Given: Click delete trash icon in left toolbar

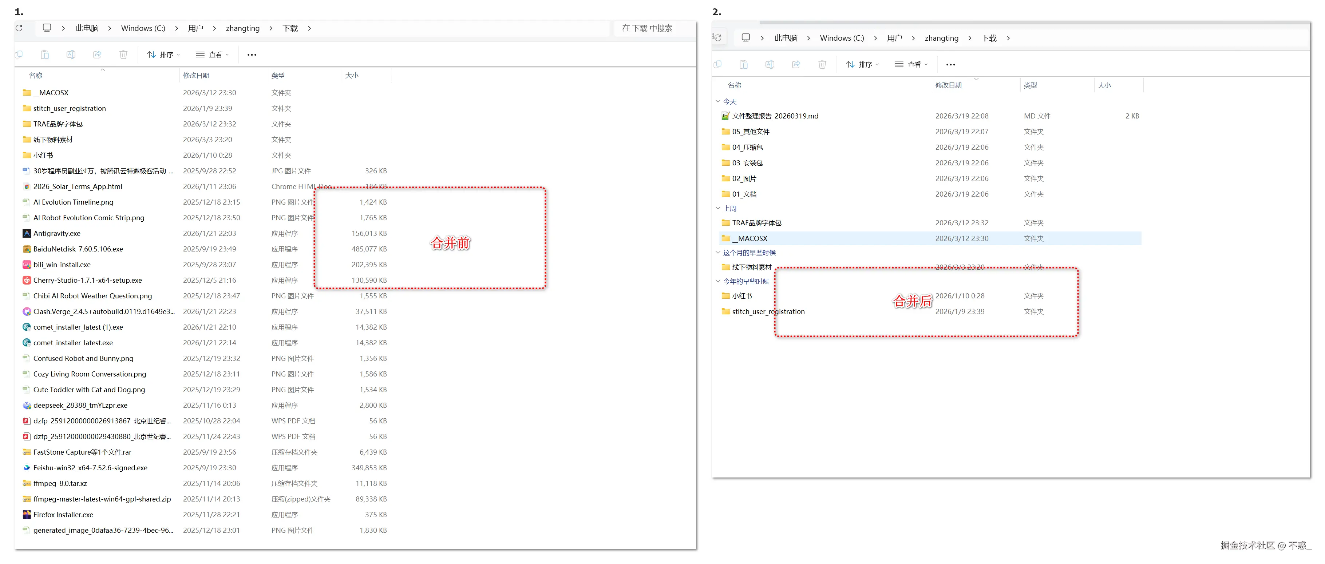Looking at the screenshot, I should pos(123,55).
